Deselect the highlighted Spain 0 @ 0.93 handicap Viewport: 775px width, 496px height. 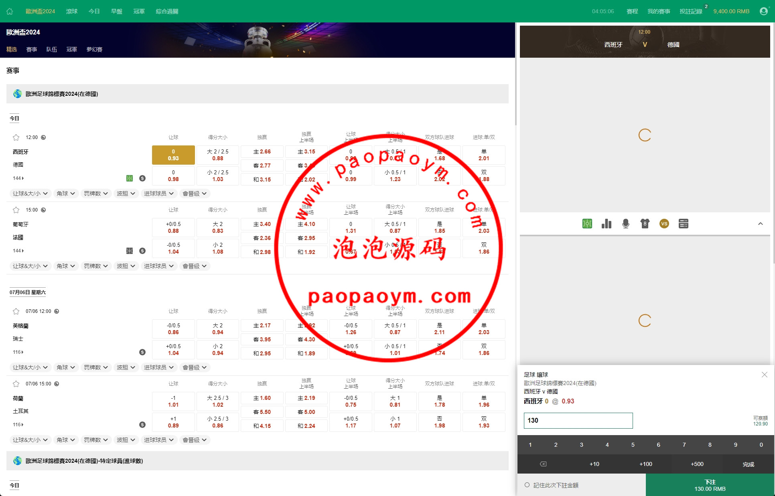tap(173, 155)
